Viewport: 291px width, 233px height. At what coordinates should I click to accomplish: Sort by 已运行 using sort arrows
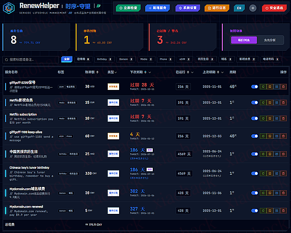[x=188, y=72]
